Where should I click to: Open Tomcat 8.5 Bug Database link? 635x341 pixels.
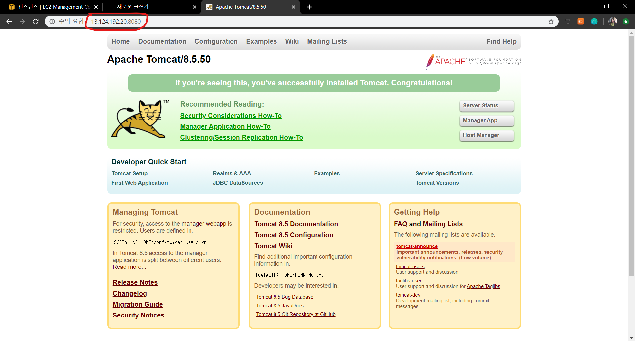[x=284, y=297]
